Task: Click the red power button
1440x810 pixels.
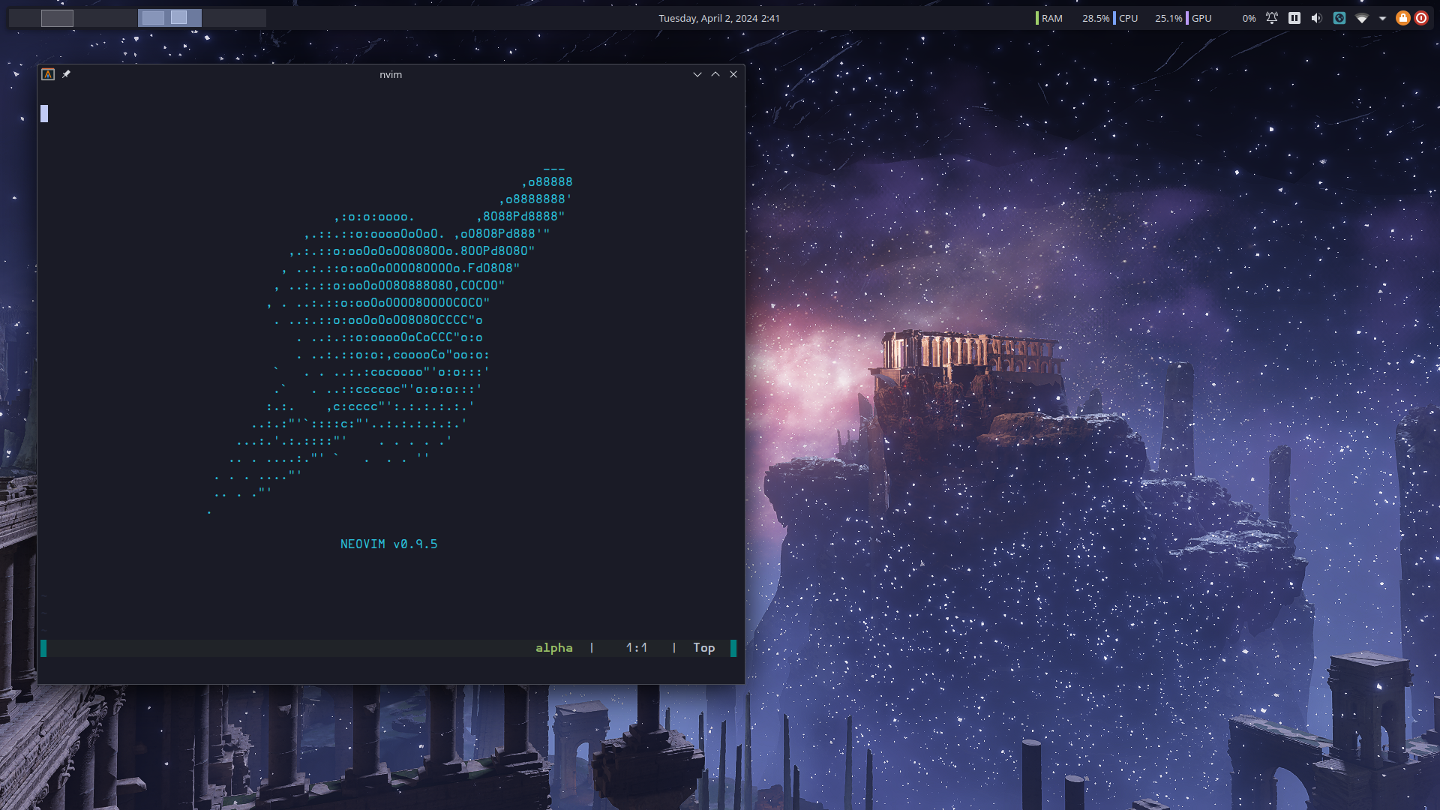Action: (1421, 18)
